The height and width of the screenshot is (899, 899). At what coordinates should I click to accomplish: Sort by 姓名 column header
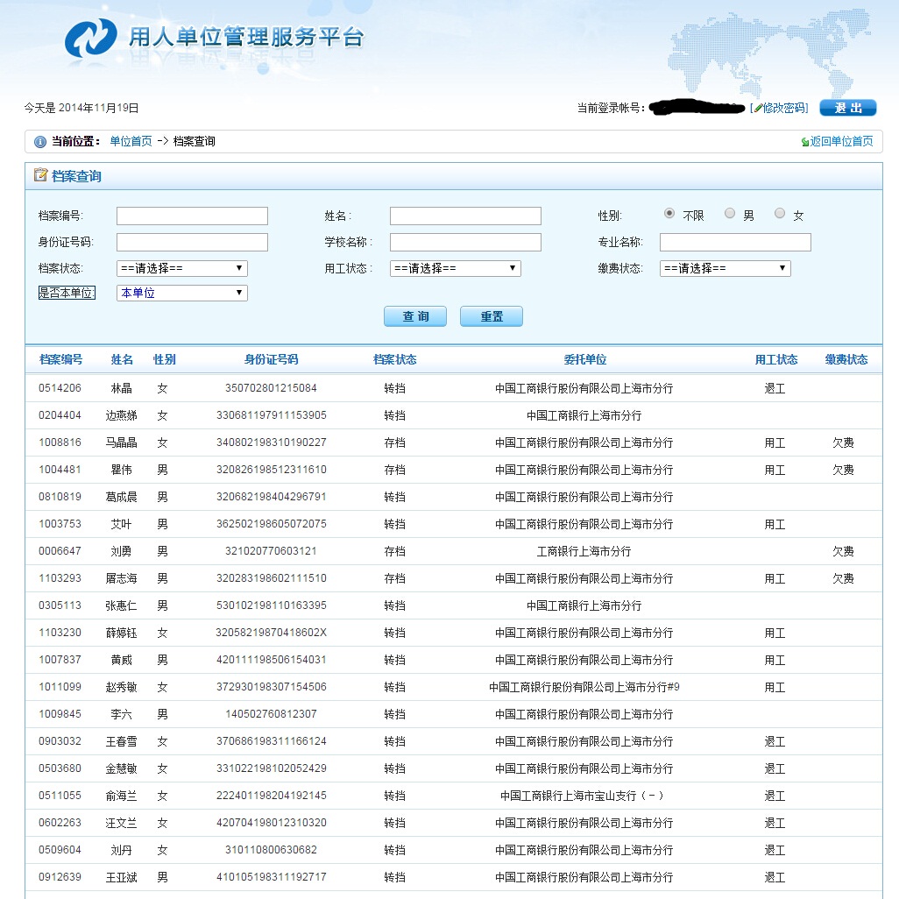(x=122, y=359)
